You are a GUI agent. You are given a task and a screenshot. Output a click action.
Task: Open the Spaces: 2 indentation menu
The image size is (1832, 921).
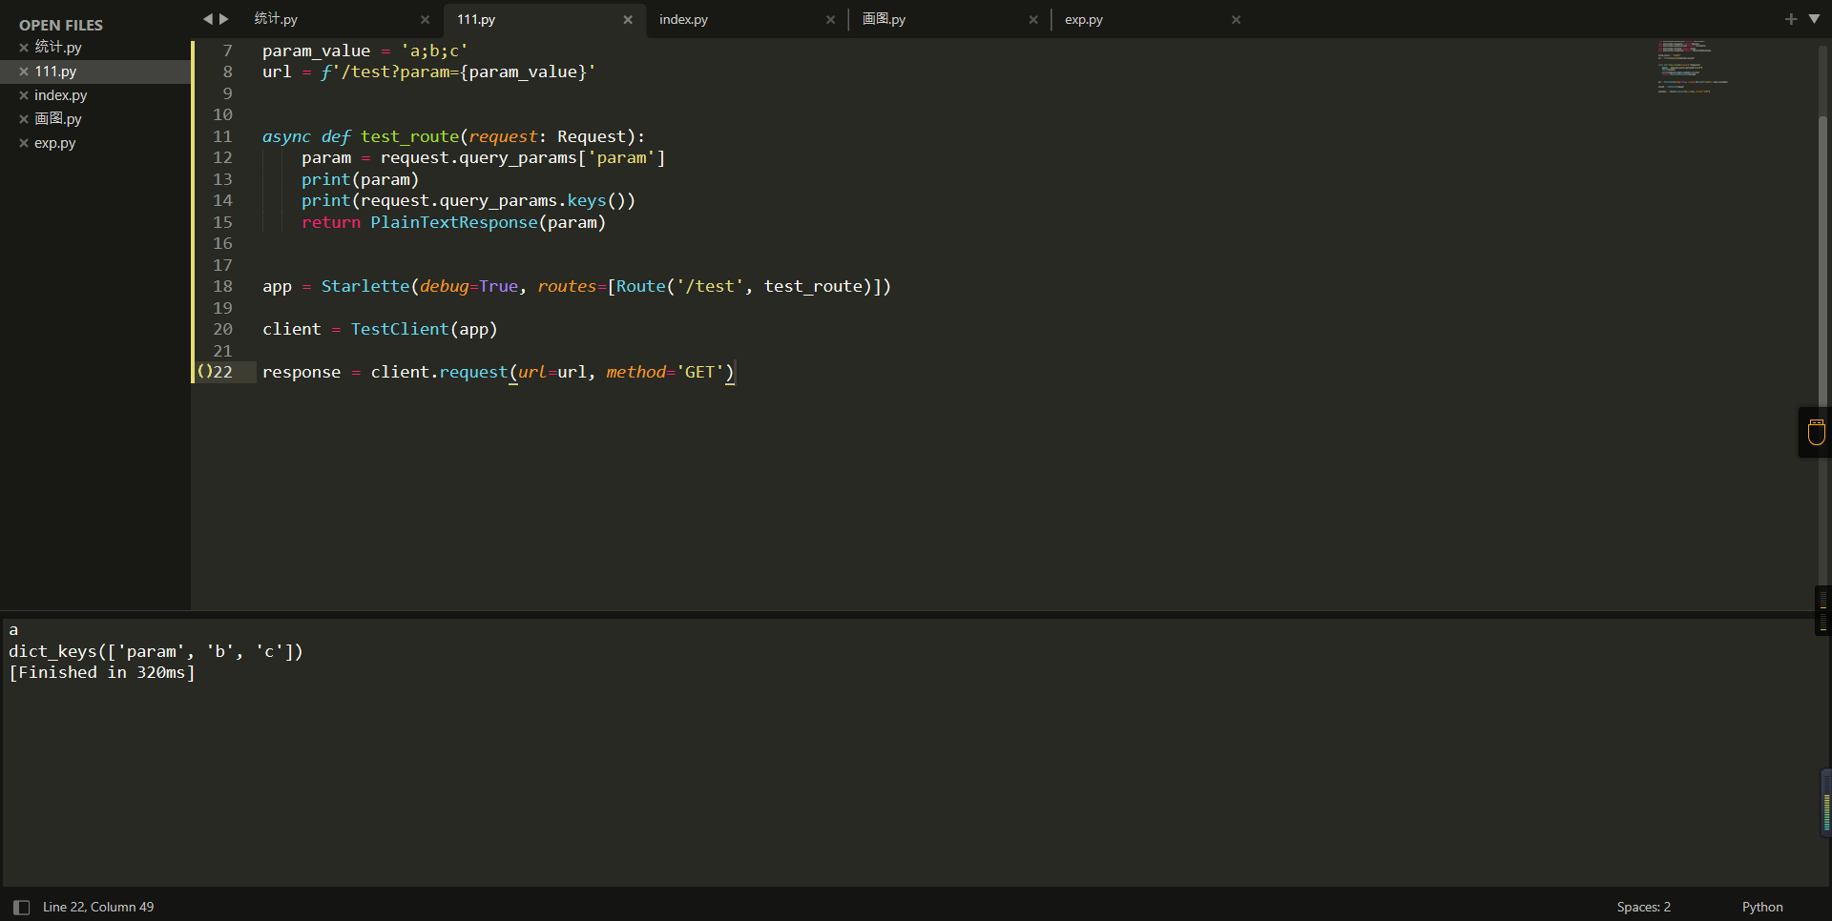tap(1643, 907)
